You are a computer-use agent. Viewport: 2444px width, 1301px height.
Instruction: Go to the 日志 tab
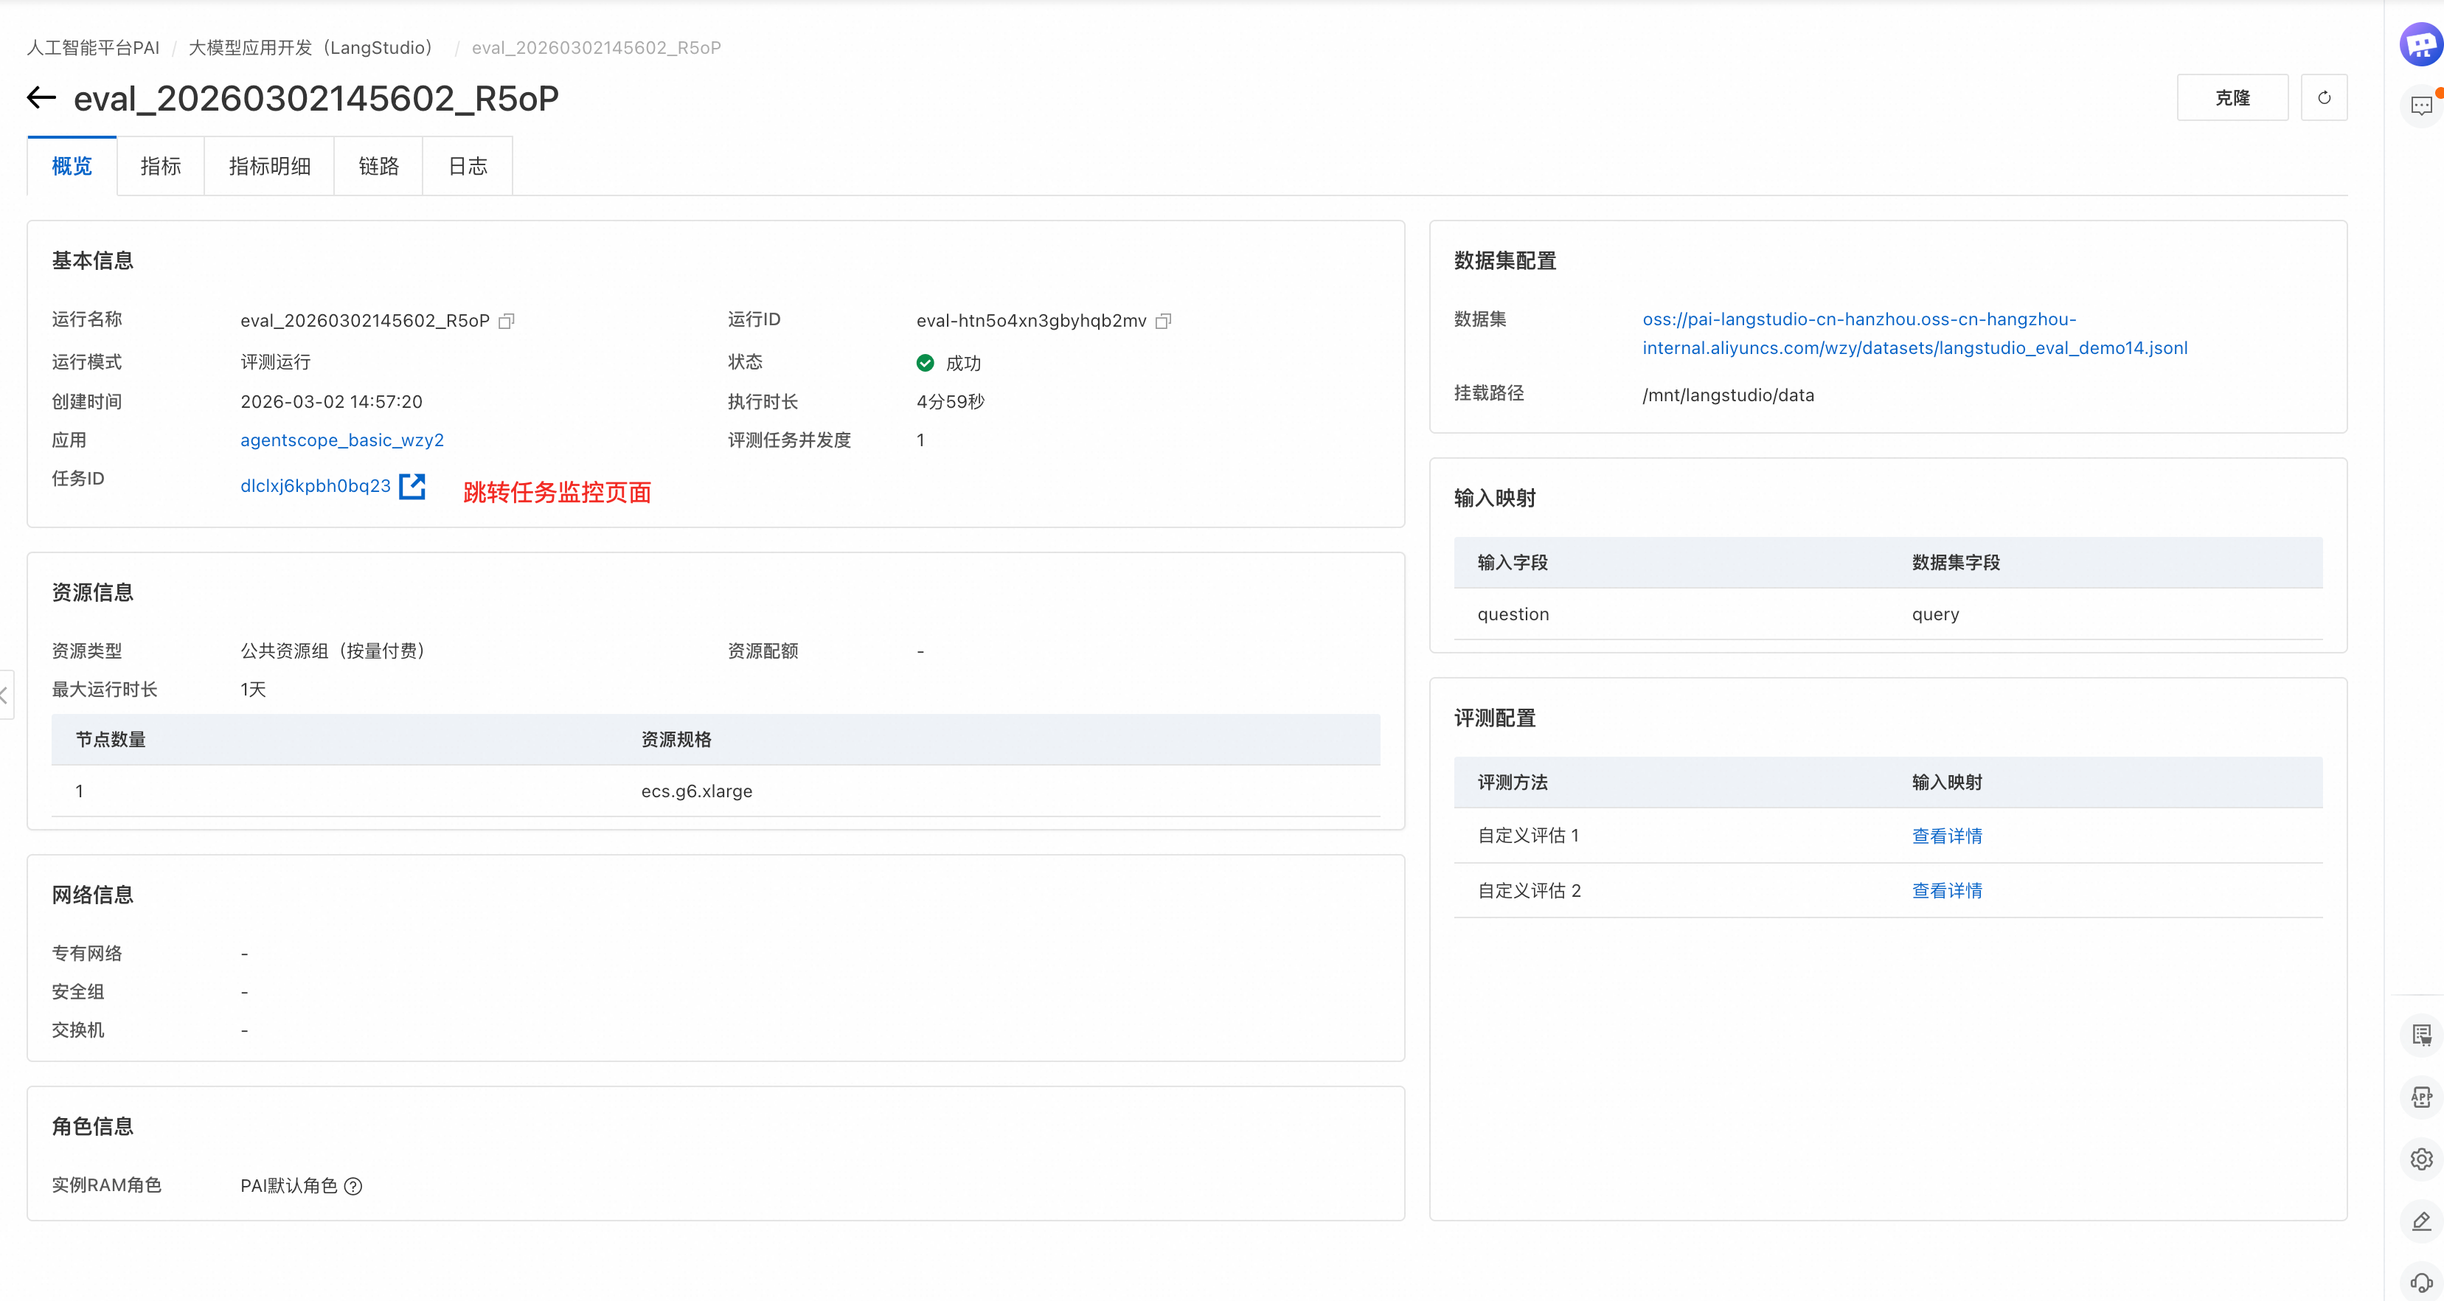(x=467, y=166)
